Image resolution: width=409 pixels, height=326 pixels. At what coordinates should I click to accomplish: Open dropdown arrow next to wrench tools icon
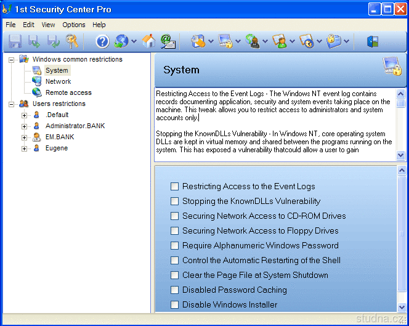(211, 41)
